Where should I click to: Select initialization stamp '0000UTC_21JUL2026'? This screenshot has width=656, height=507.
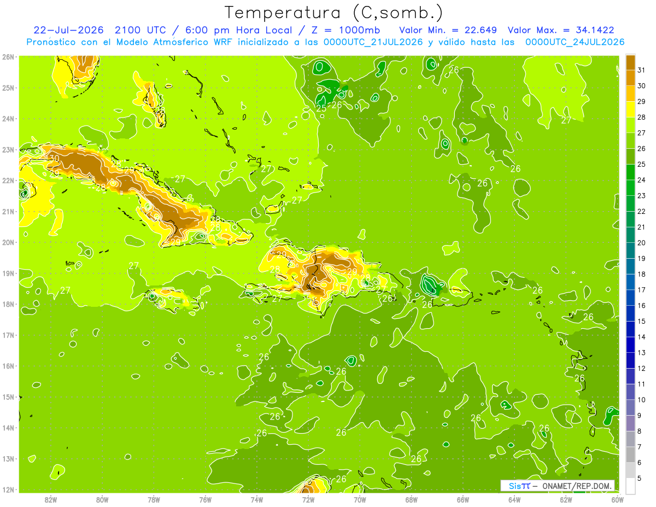point(373,42)
